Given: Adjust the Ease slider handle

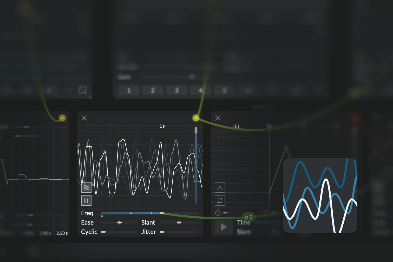Looking at the screenshot, I should pyautogui.click(x=120, y=222).
